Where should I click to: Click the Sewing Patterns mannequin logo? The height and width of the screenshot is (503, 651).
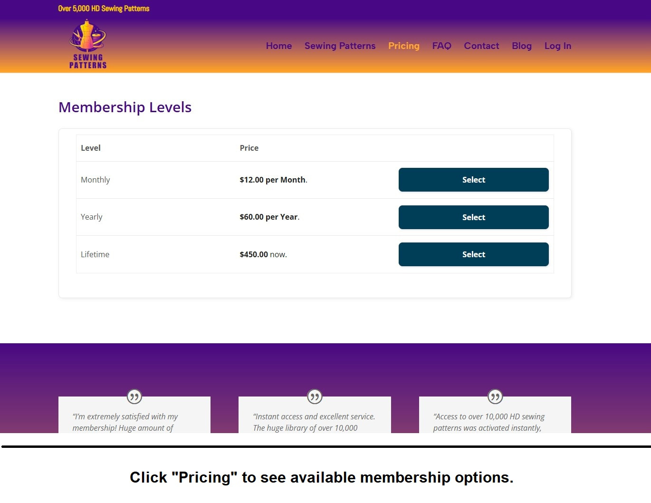pos(88,44)
